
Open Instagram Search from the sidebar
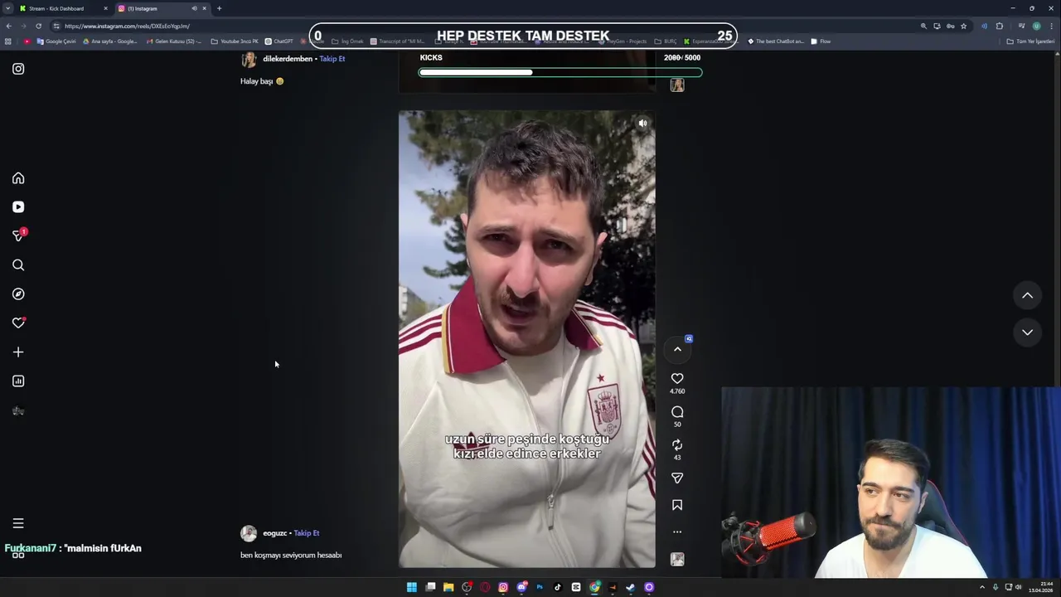tap(18, 265)
